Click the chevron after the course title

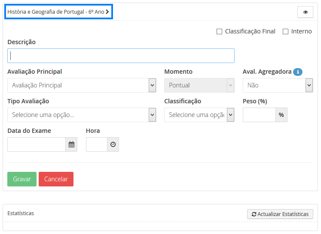(107, 12)
